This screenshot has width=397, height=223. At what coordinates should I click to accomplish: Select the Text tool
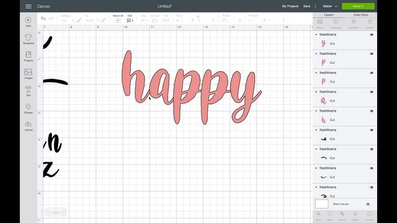coord(29,91)
